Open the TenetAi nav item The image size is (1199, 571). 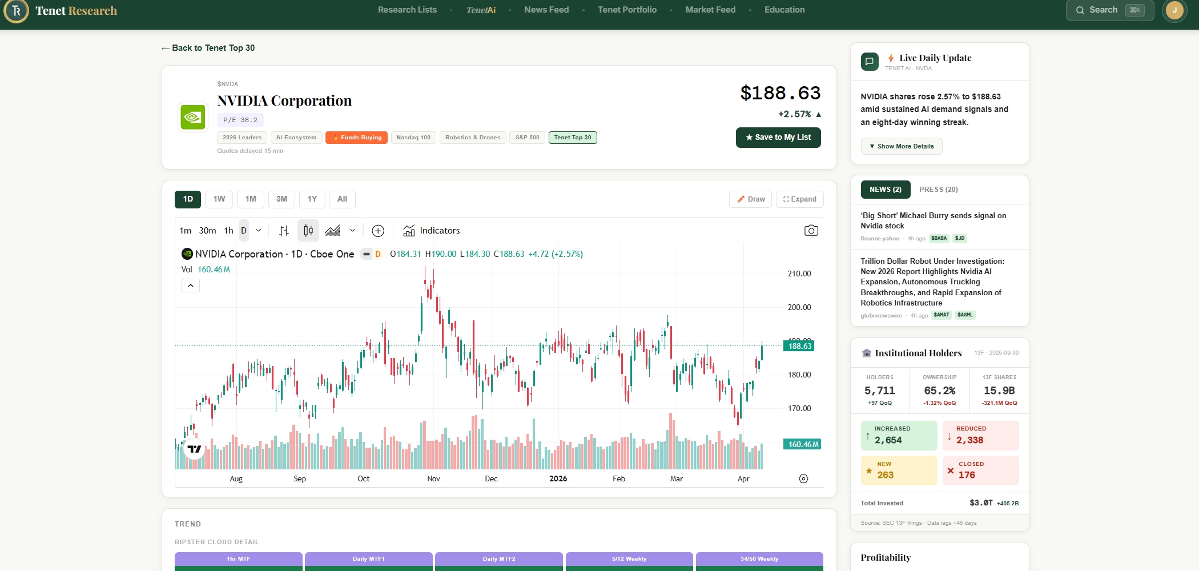[481, 10]
